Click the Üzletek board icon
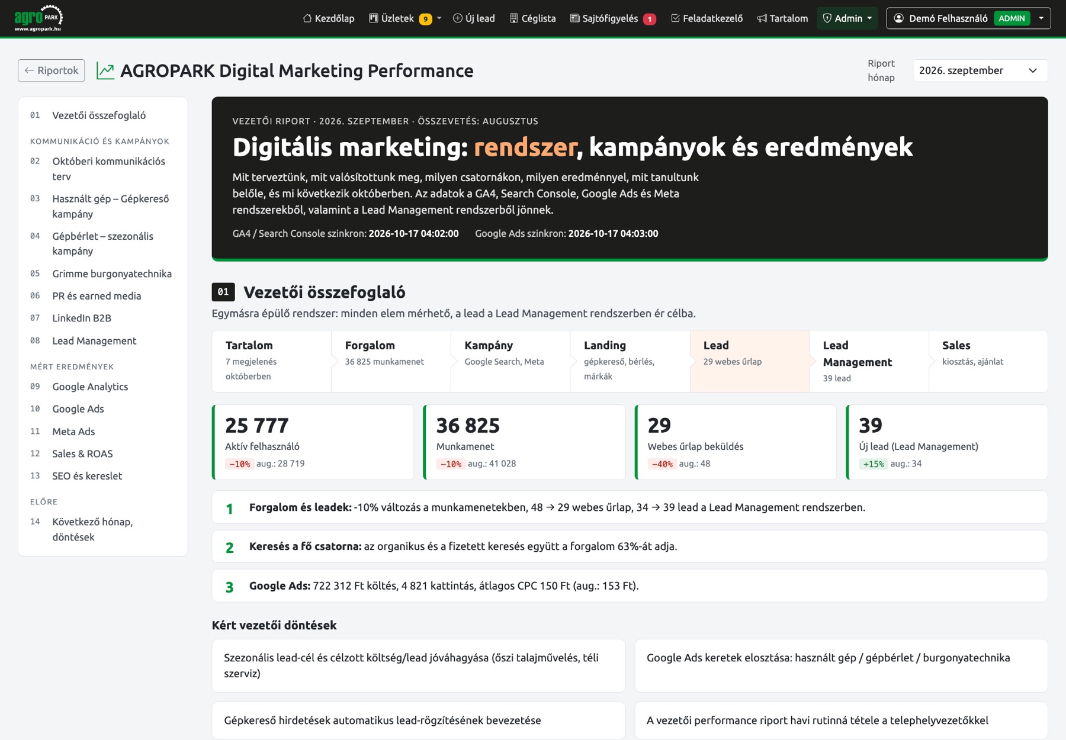 click(373, 18)
